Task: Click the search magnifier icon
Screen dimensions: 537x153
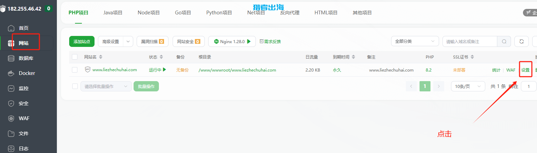Action: 504,41
